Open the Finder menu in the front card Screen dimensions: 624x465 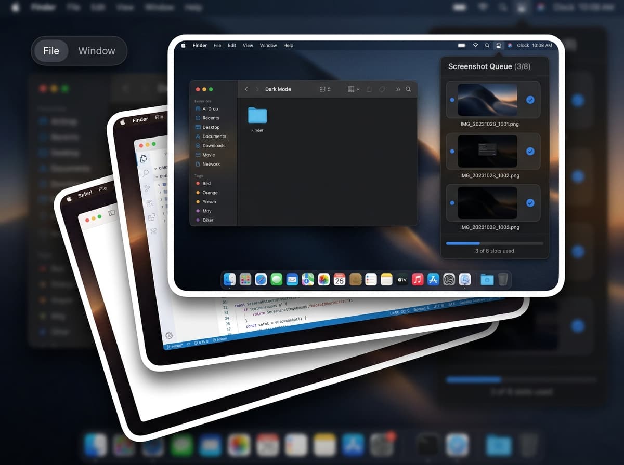[200, 46]
